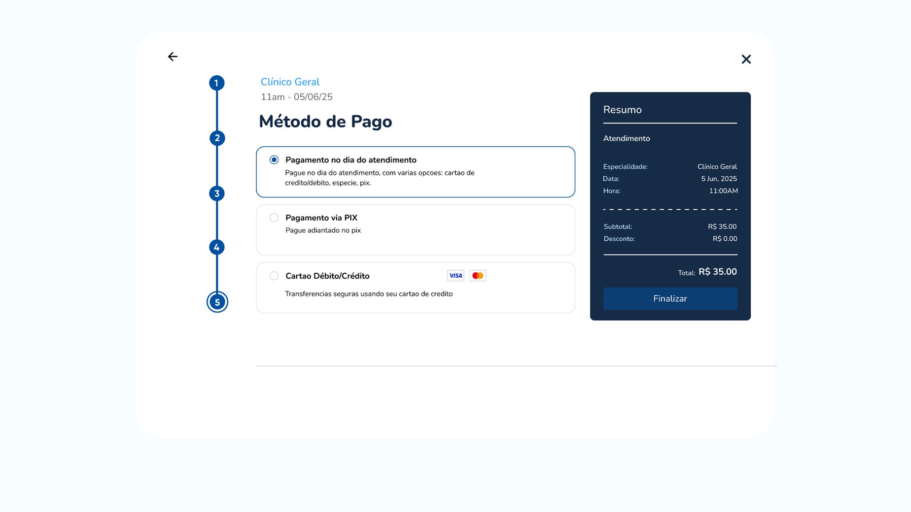
Task: Select Pagamento no dia do atendimento option
Action: (x=274, y=160)
